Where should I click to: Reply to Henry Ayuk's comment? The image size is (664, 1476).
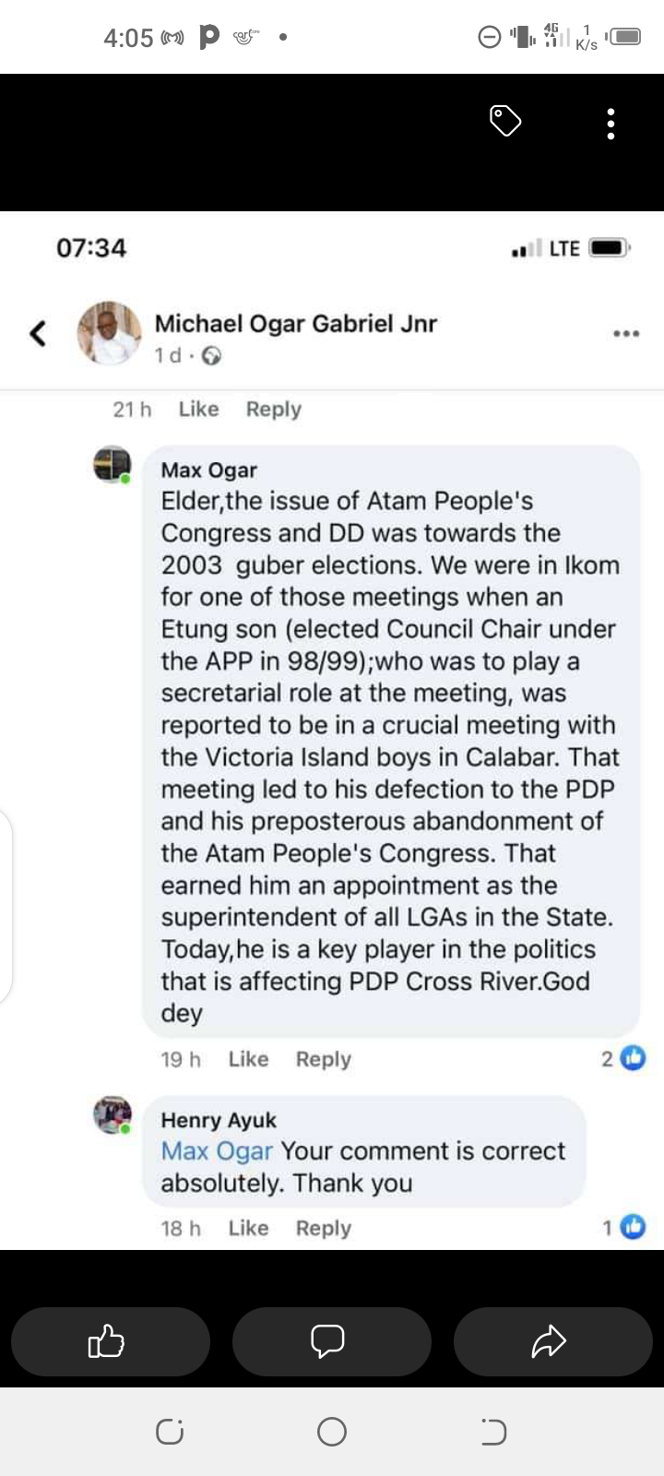(323, 1228)
